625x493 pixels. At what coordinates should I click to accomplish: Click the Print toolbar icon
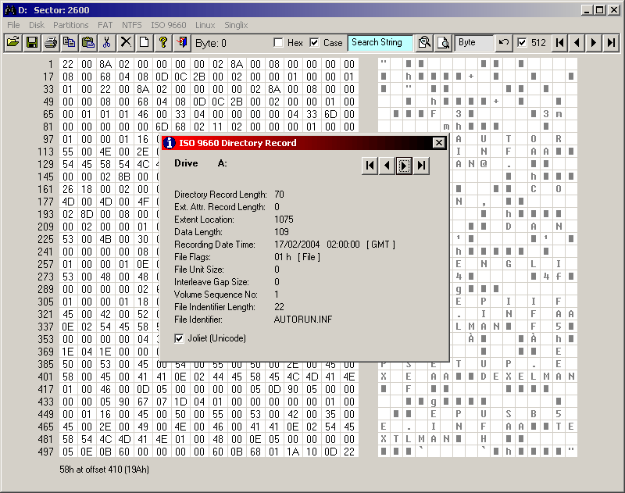(51, 43)
